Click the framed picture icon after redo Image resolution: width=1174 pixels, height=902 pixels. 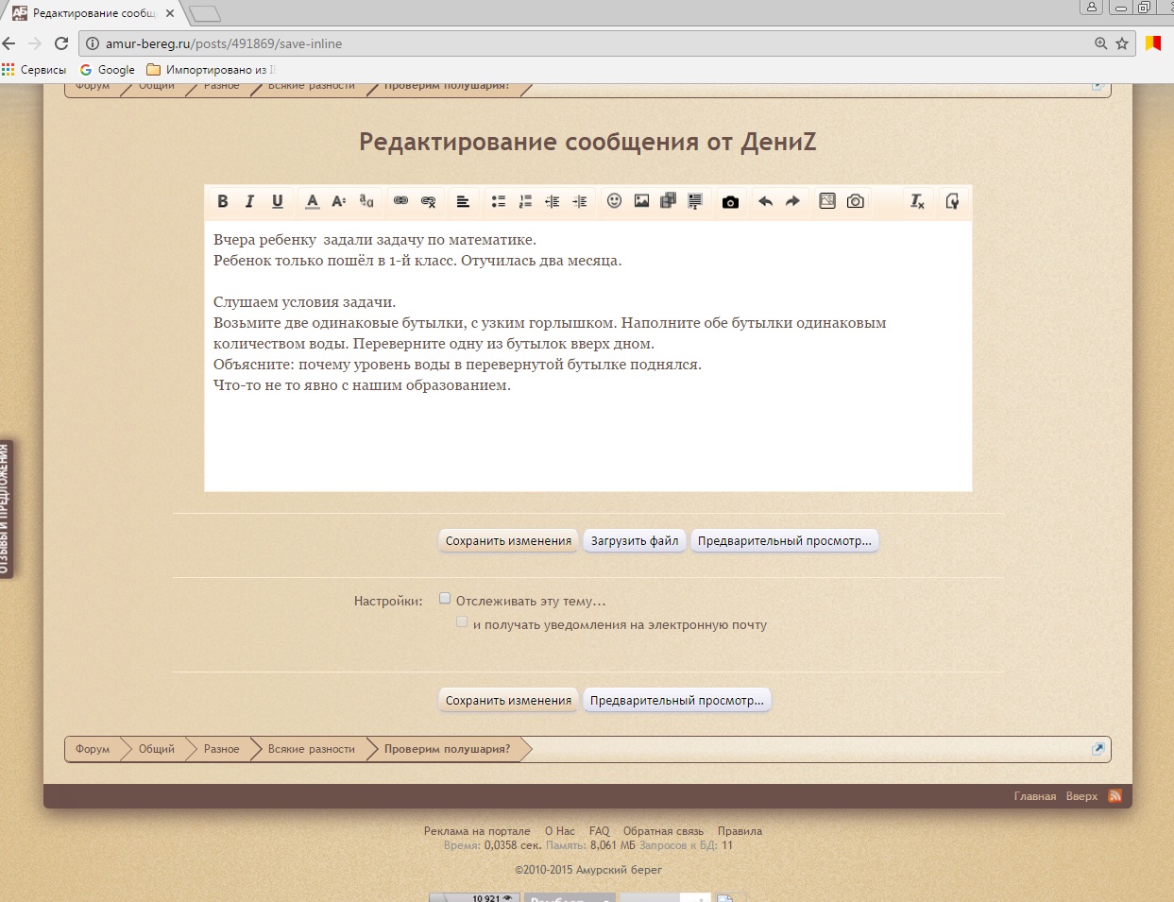827,201
